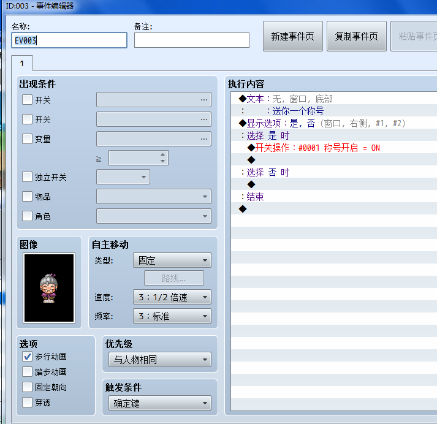Select the 结束 line in the command list
Image resolution: width=437 pixels, height=424 pixels.
334,197
